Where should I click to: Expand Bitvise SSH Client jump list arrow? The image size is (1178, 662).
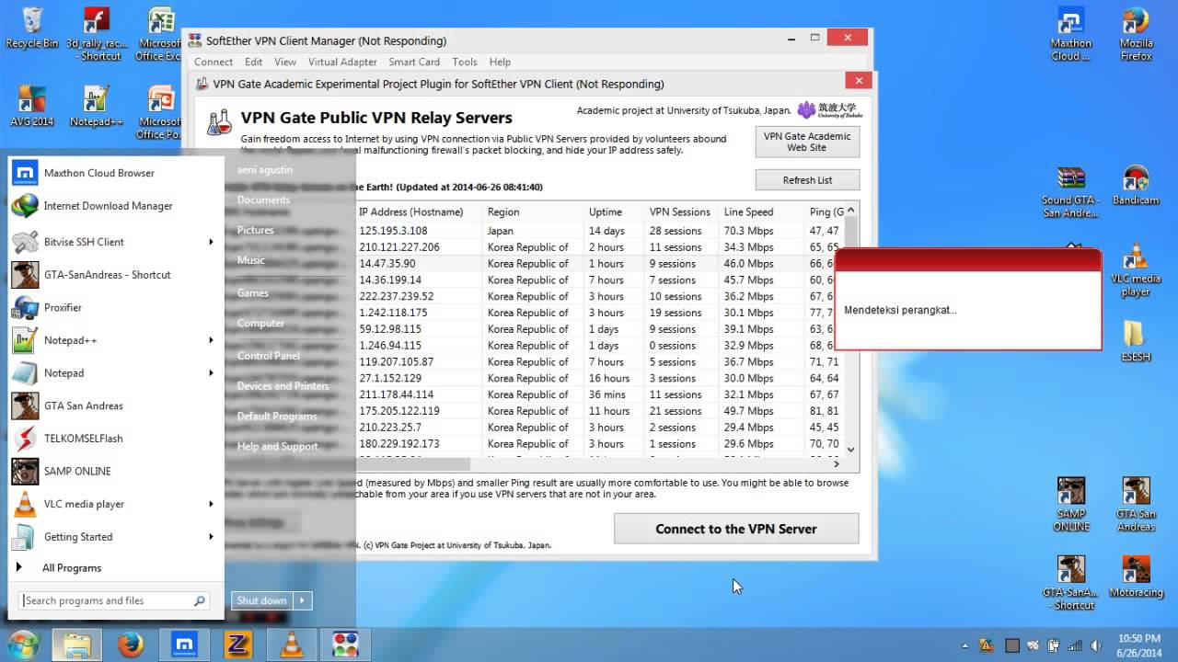click(211, 242)
